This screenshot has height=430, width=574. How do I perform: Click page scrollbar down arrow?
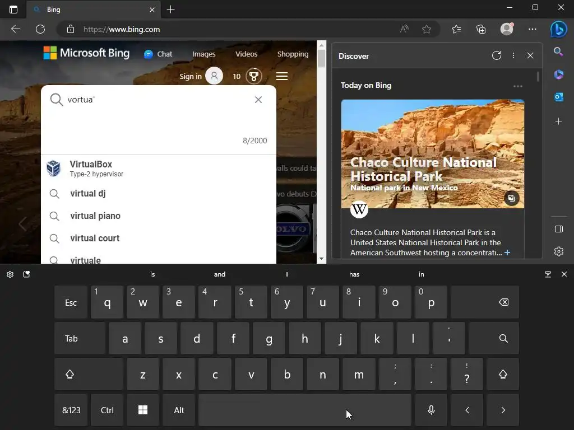click(321, 259)
